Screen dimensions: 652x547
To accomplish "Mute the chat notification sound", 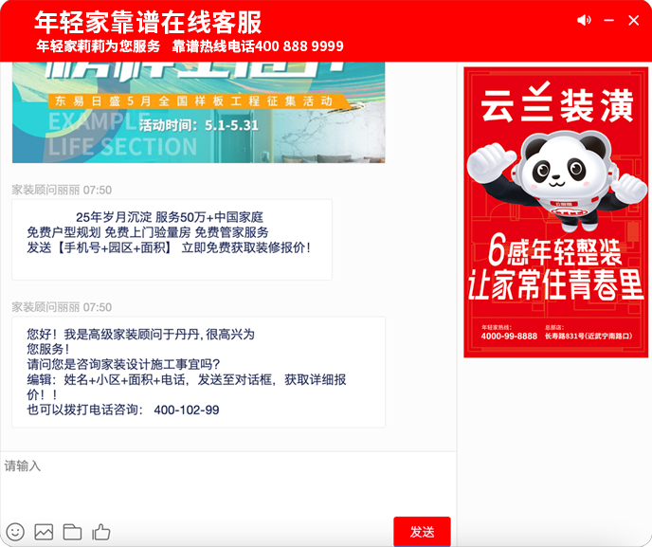I will tap(584, 21).
